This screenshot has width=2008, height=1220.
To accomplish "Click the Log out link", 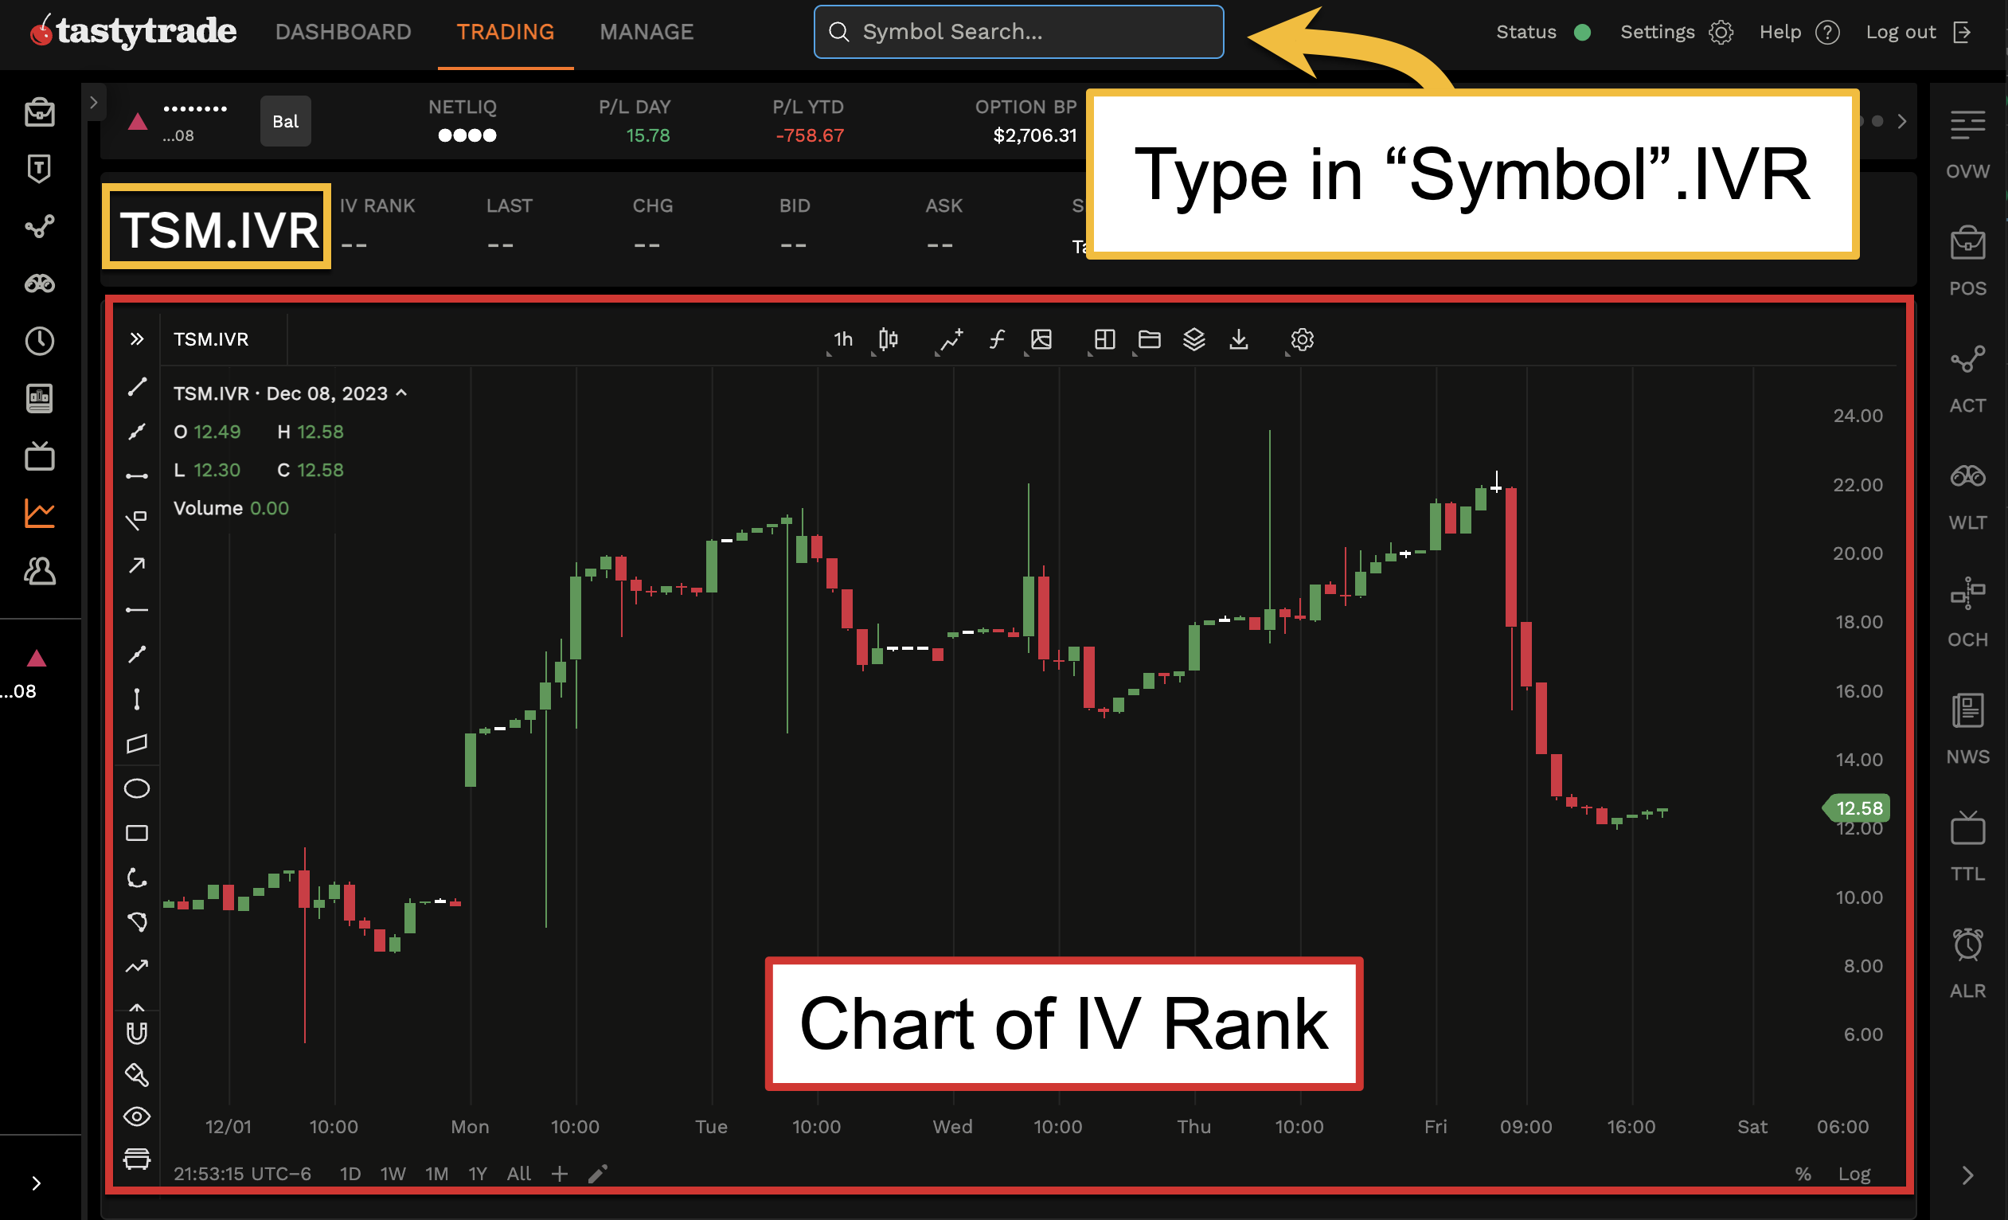I will pos(1901,32).
